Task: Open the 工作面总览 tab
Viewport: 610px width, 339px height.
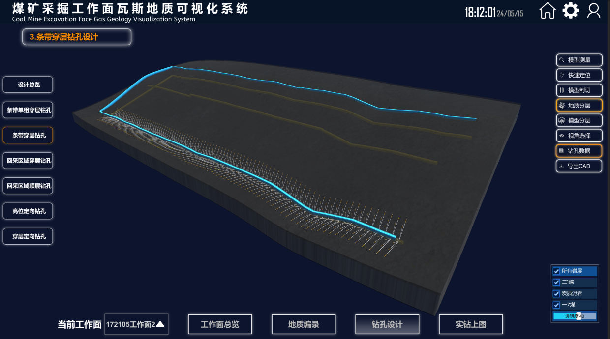Action: pyautogui.click(x=220, y=324)
